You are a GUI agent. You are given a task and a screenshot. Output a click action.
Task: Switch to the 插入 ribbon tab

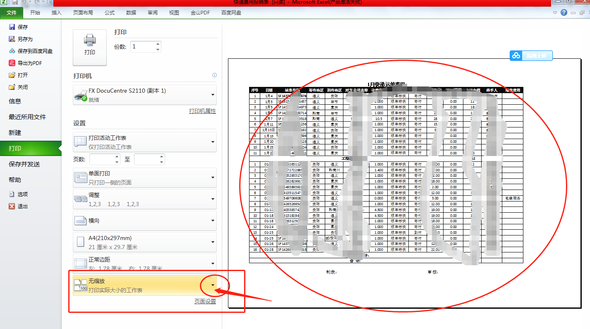tap(57, 13)
